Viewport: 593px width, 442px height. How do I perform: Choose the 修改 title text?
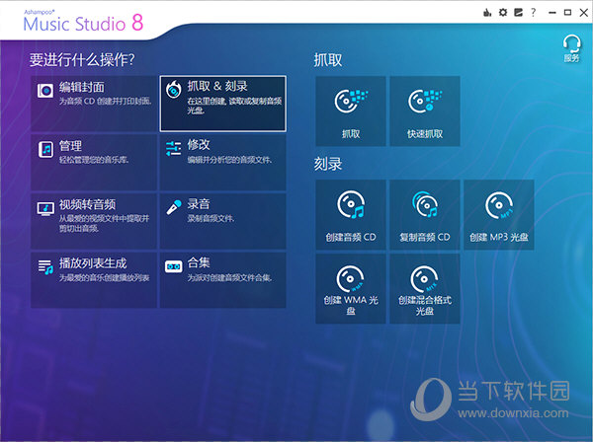199,145
